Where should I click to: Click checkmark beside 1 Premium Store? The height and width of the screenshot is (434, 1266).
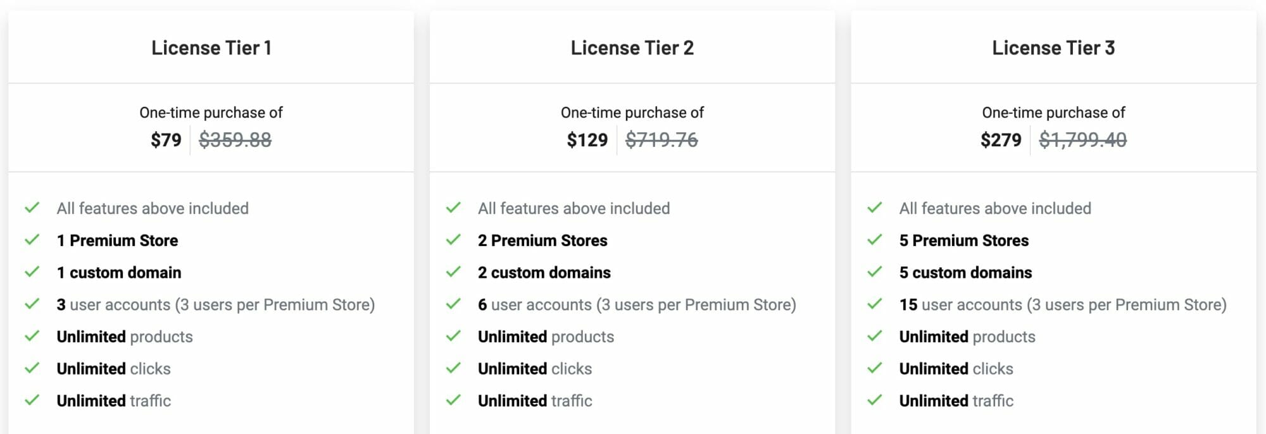coord(32,240)
